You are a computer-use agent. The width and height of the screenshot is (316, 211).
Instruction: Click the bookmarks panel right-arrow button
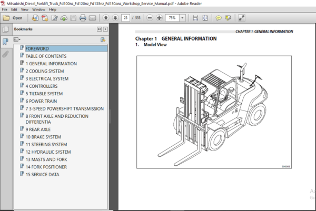point(105,29)
